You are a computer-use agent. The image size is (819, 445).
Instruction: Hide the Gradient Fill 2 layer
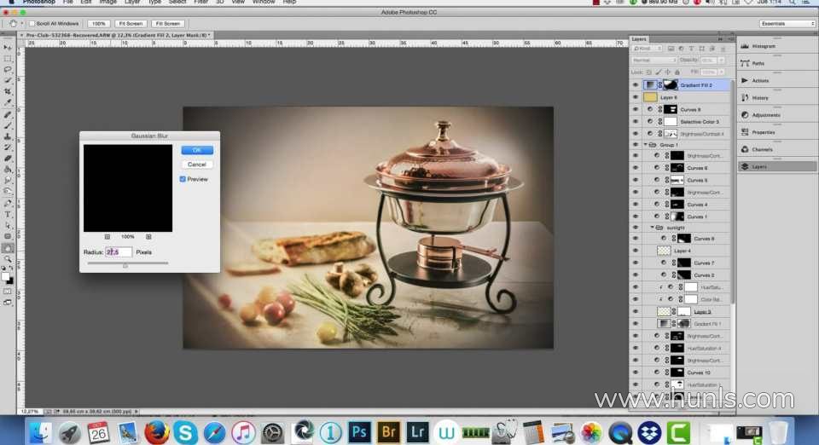pos(636,85)
